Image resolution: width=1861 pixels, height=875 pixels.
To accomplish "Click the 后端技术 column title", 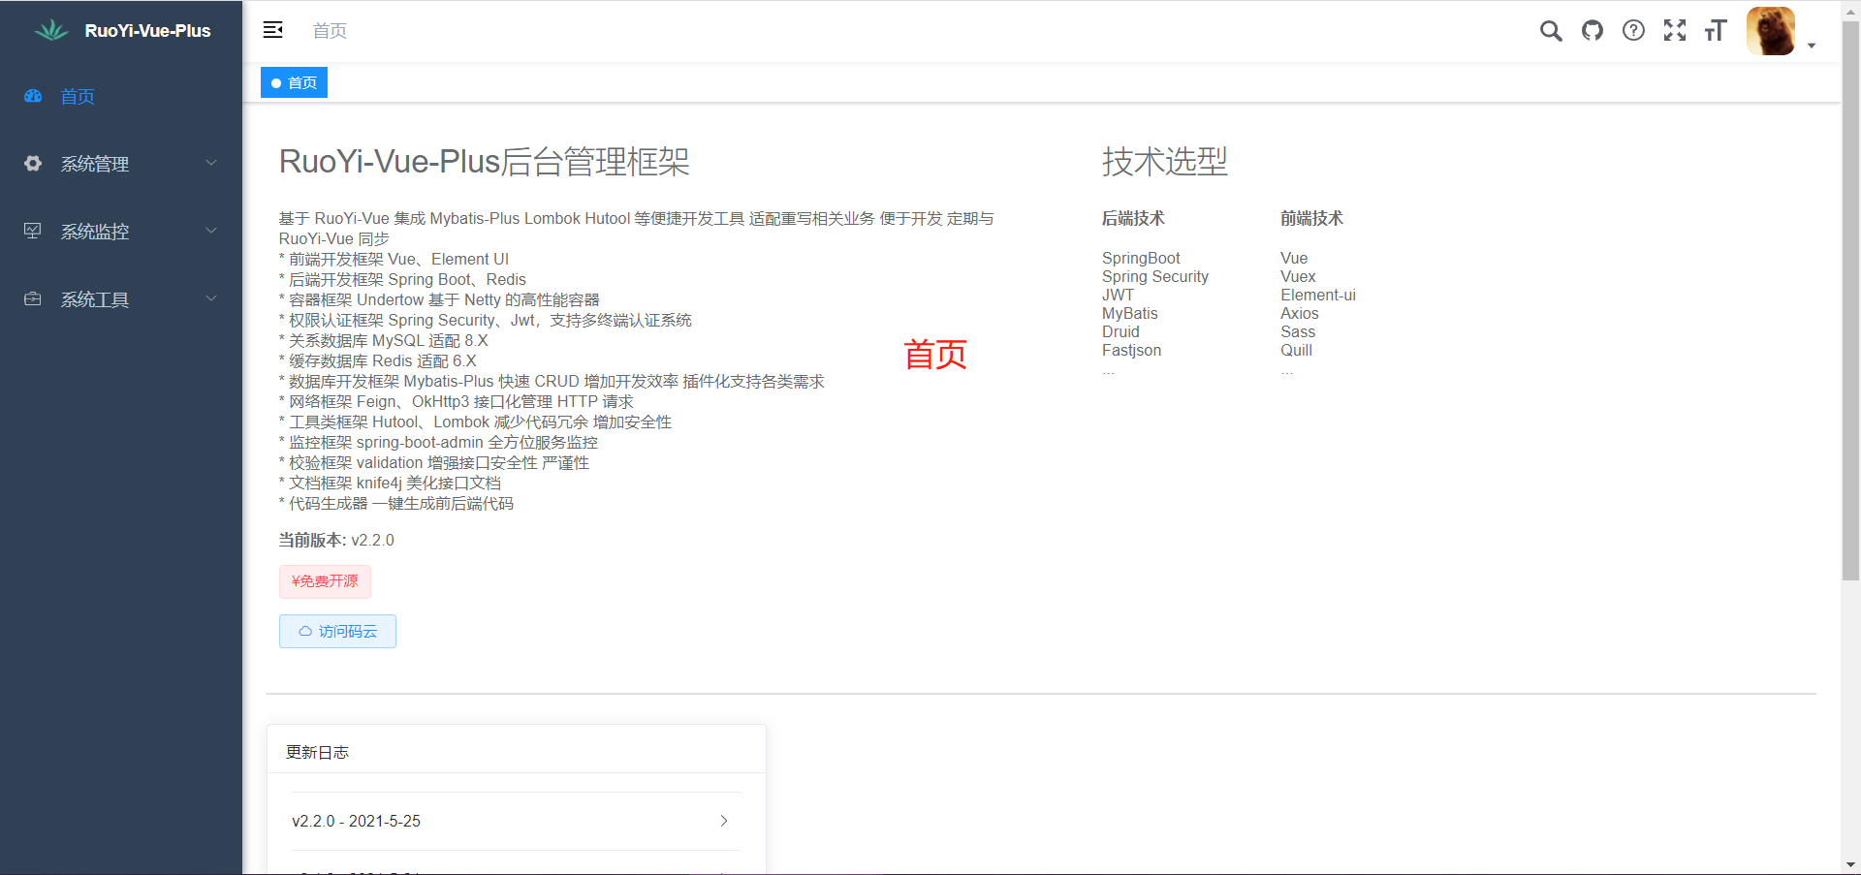I will pos(1133,218).
